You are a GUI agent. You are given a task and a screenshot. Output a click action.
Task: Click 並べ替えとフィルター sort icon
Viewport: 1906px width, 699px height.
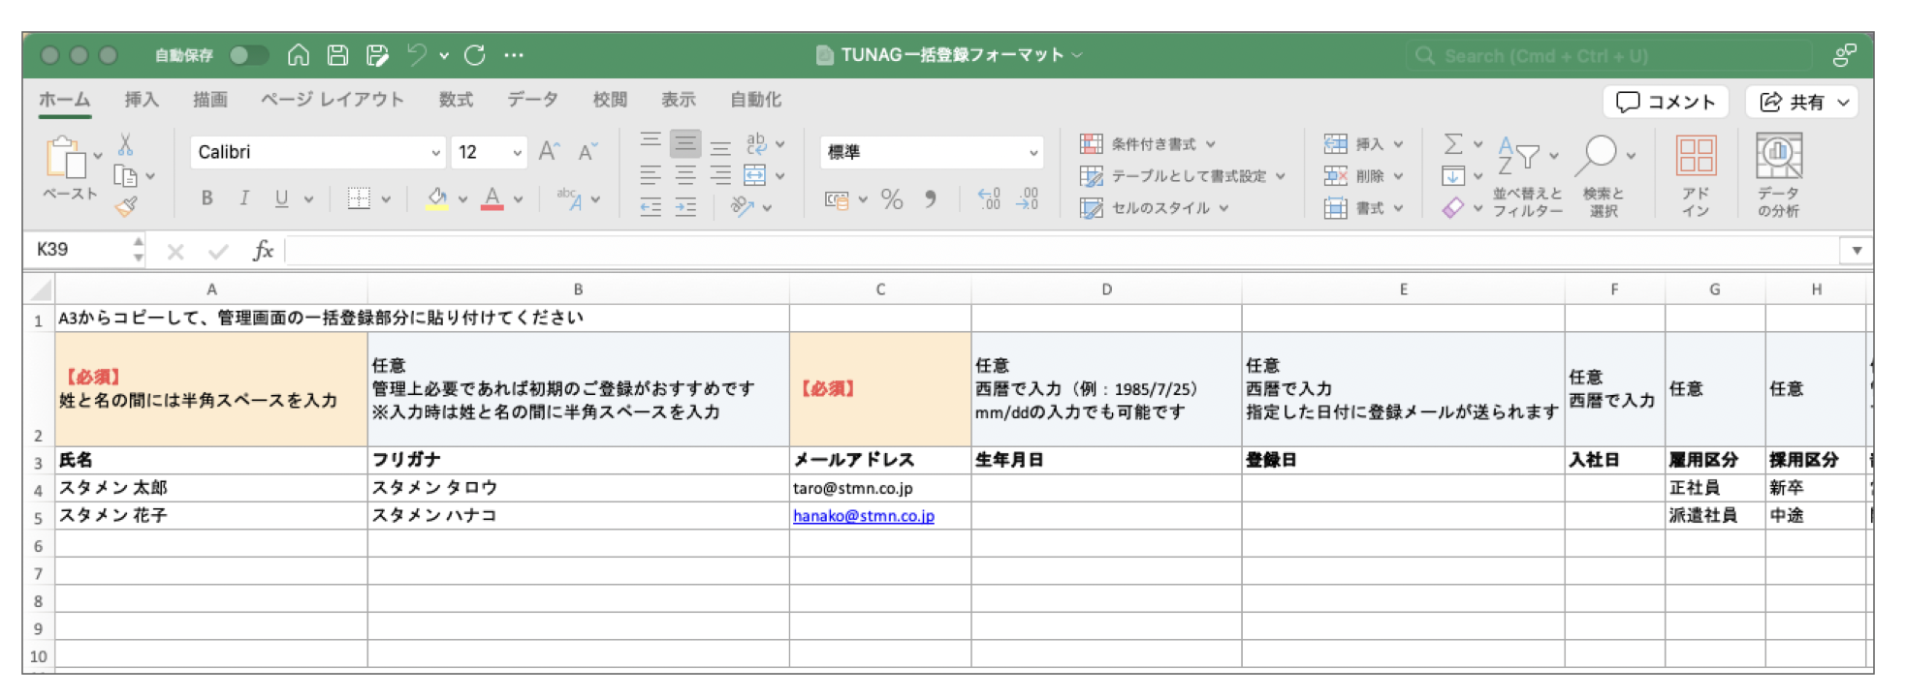[1519, 155]
